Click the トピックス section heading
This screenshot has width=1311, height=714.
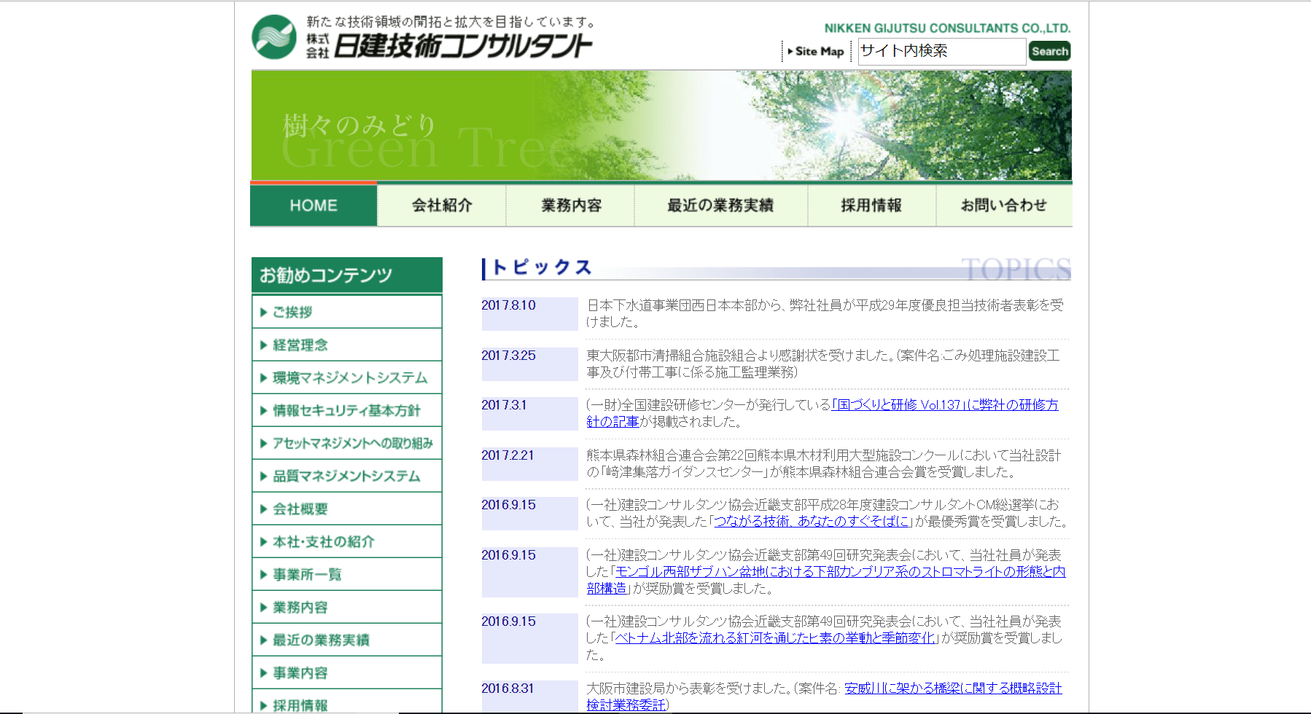[x=542, y=267]
